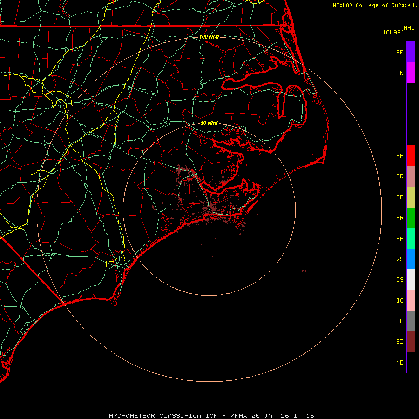This screenshot has width=419, height=419.
Task: Click the dark red BI color swatch
Action: [411, 342]
